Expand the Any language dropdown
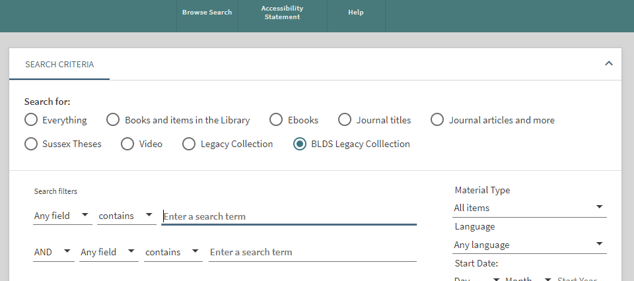The width and height of the screenshot is (634, 281). [529, 245]
